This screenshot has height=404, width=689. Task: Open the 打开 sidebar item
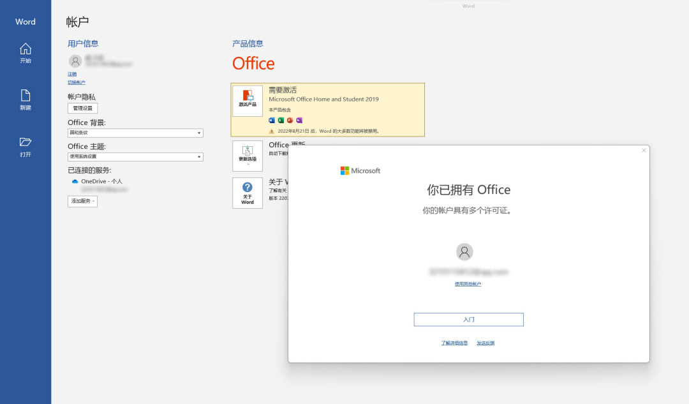25,146
